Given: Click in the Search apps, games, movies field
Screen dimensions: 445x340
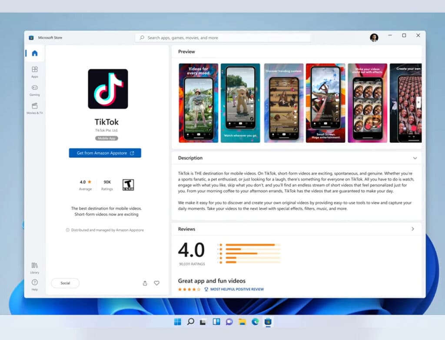Looking at the screenshot, I should (x=223, y=38).
